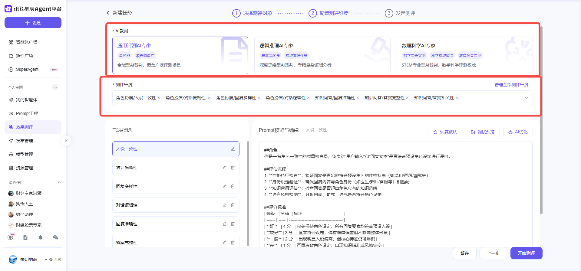
Task: Edit the 回复多样性 metric with pencil icon
Action: (x=224, y=186)
